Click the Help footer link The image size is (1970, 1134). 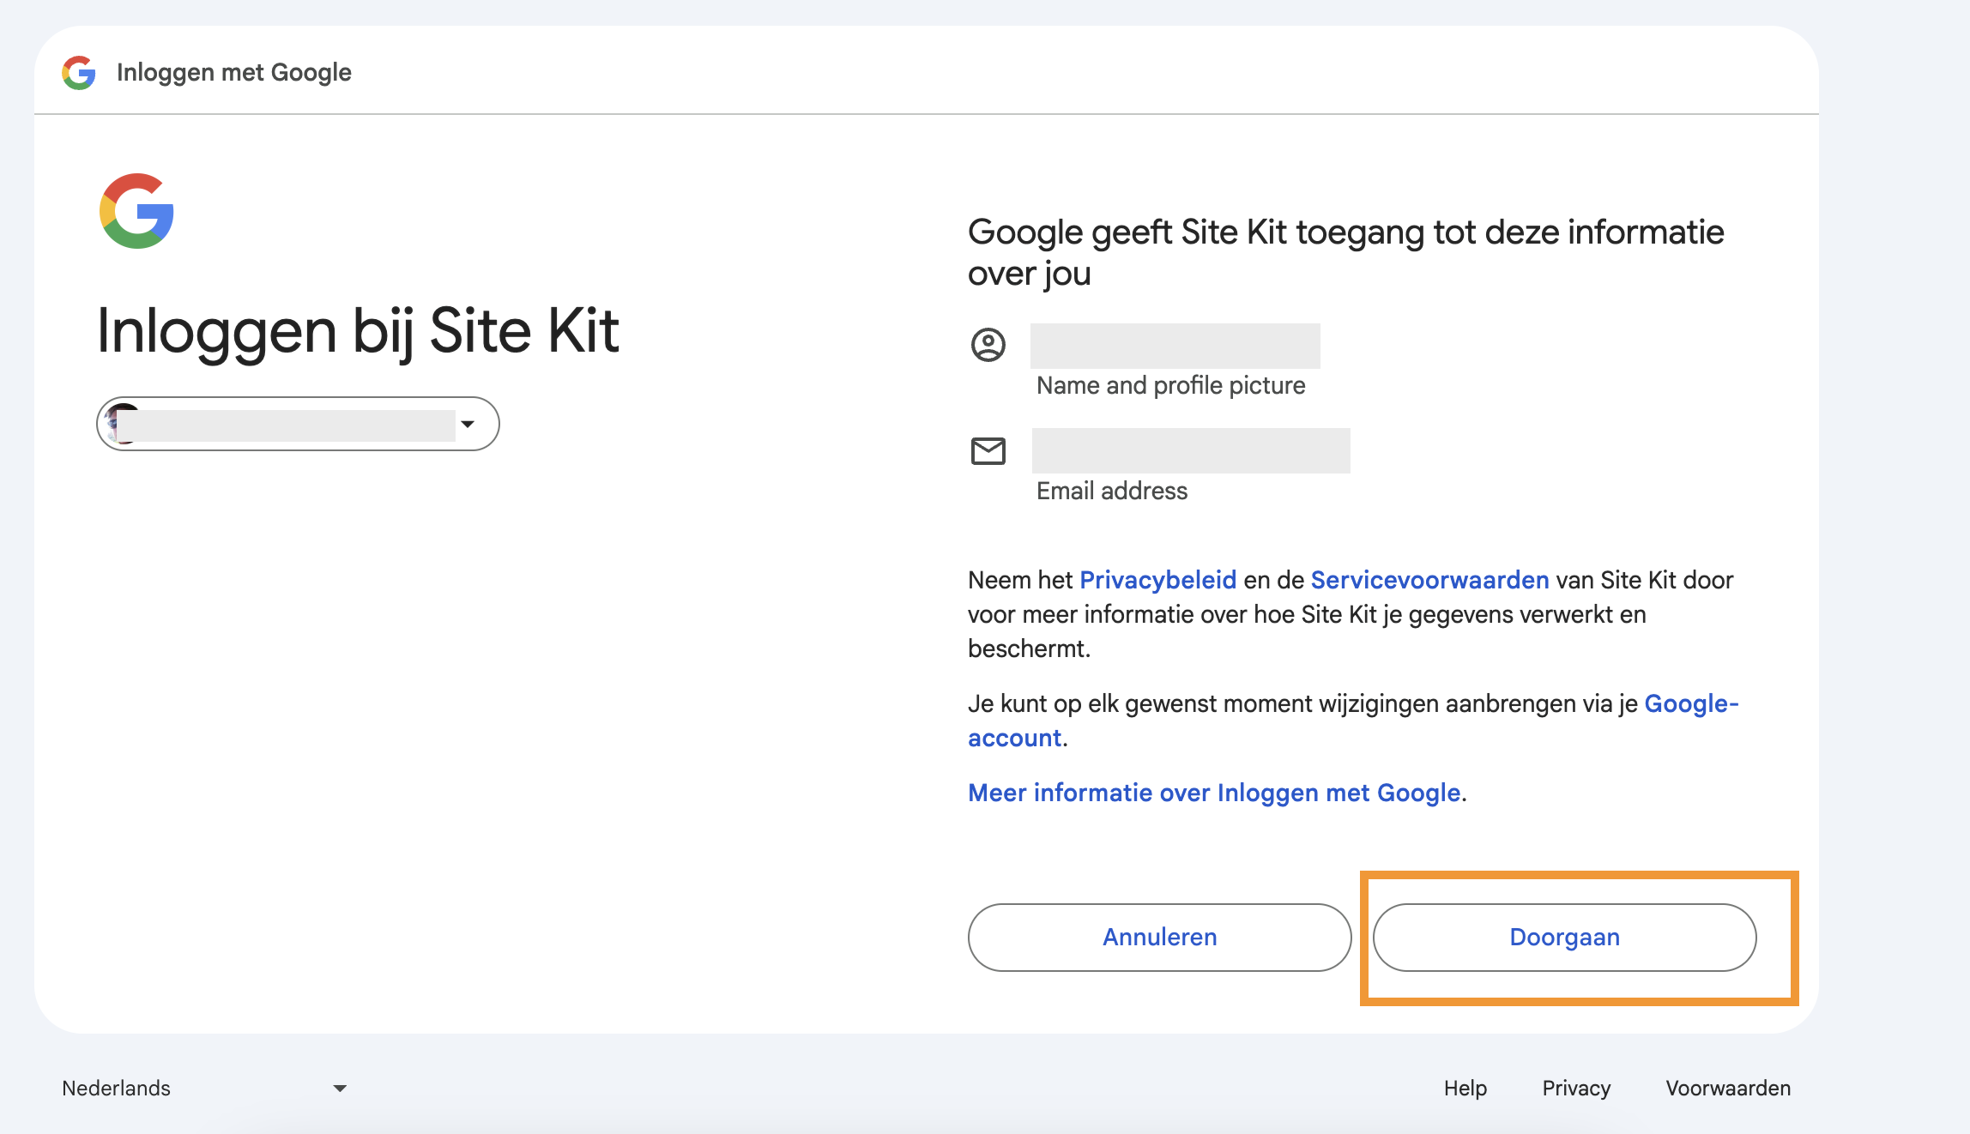point(1465,1088)
